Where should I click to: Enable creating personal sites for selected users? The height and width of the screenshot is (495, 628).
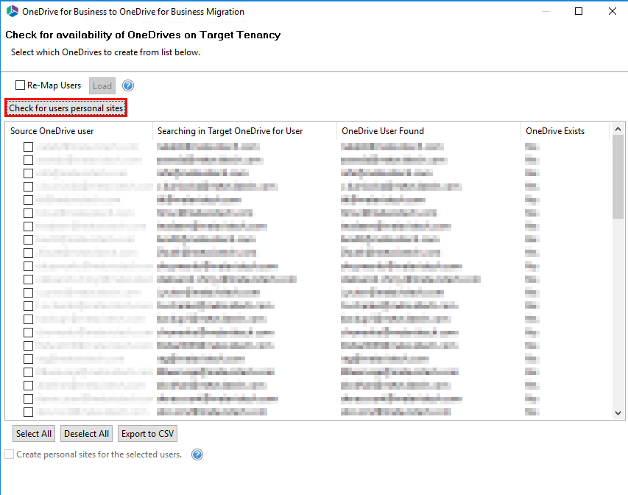coord(10,454)
